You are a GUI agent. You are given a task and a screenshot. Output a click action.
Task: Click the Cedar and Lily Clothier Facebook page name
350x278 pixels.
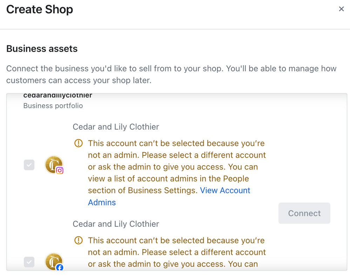[x=116, y=224]
